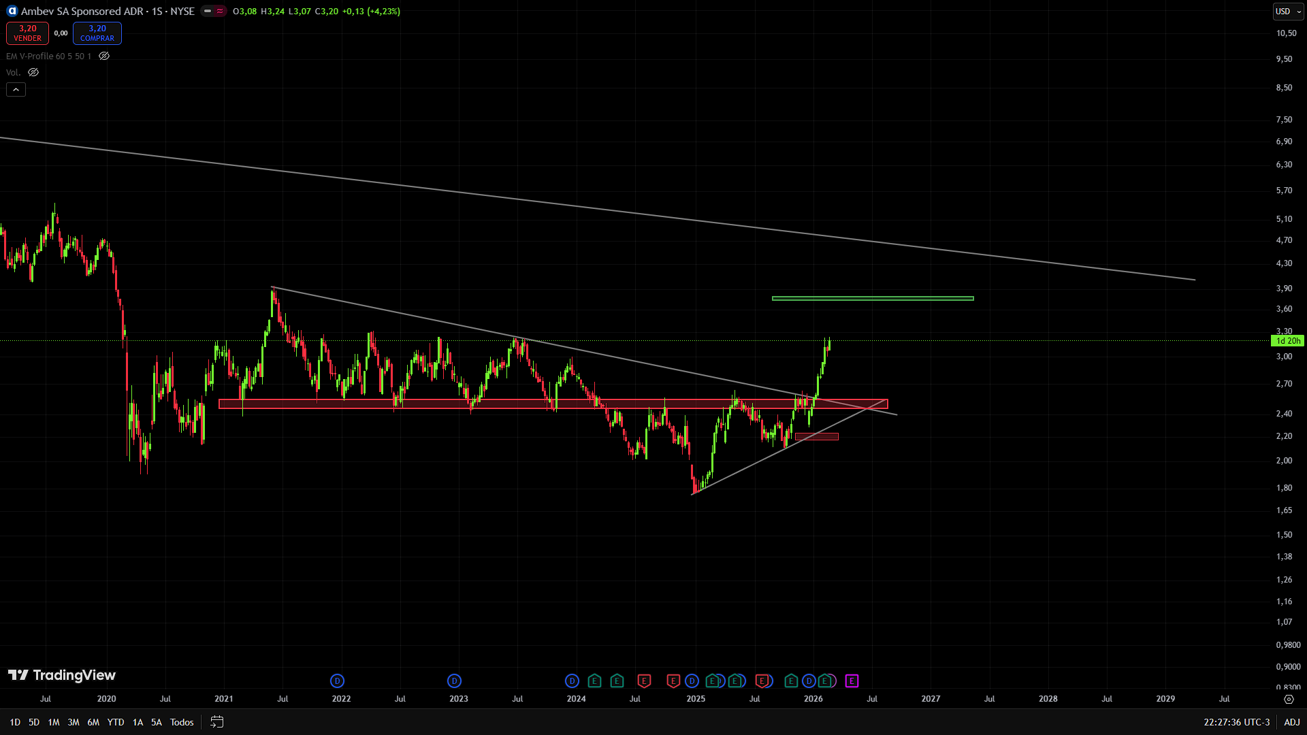
Task: Click the COMPRAR buy button
Action: click(x=97, y=33)
